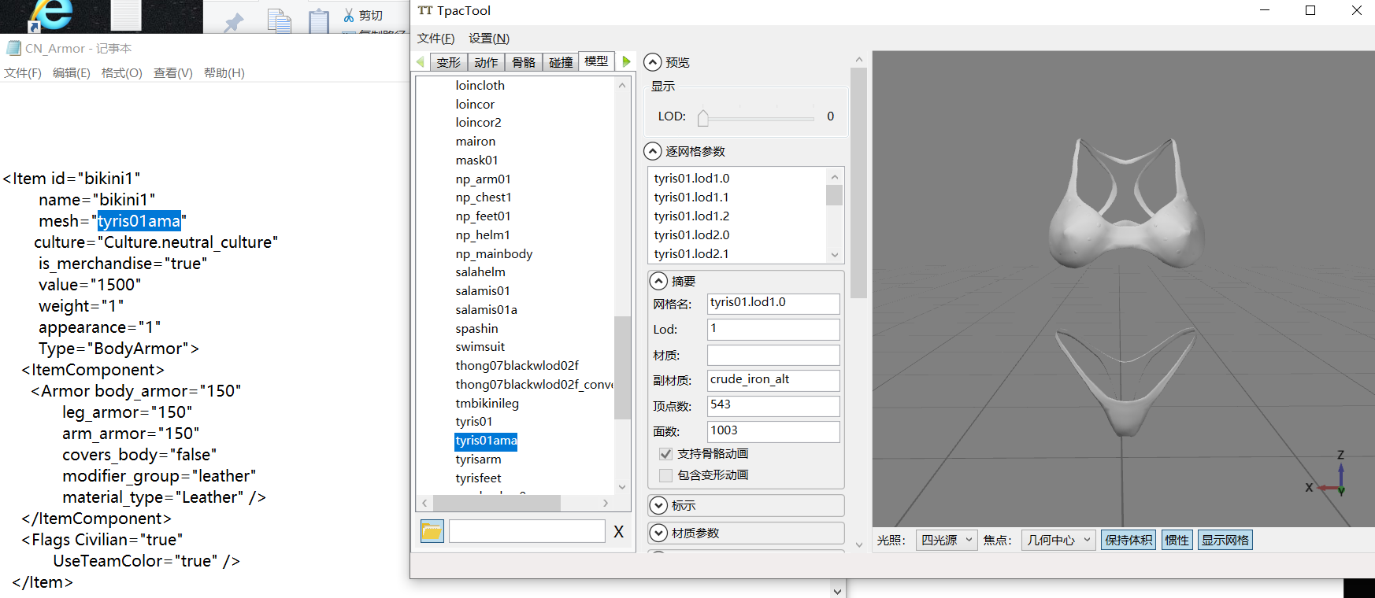Click the copy icon in the Explorer ribbon
The height and width of the screenshot is (598, 1375).
coord(279,20)
